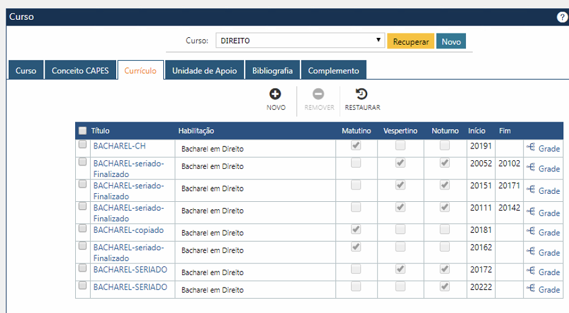
Task: Select the BACHAREL-CH row checkbox
Action: point(83,144)
